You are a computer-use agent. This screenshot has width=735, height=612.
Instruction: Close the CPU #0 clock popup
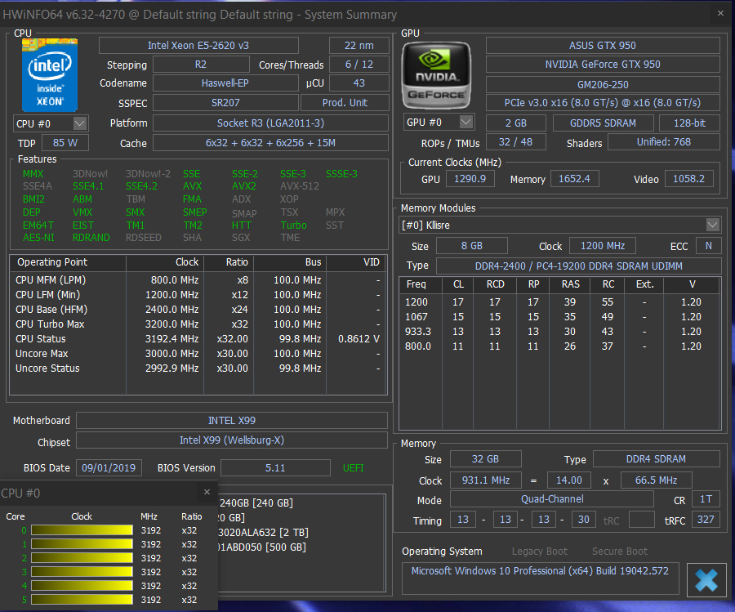coord(207,492)
